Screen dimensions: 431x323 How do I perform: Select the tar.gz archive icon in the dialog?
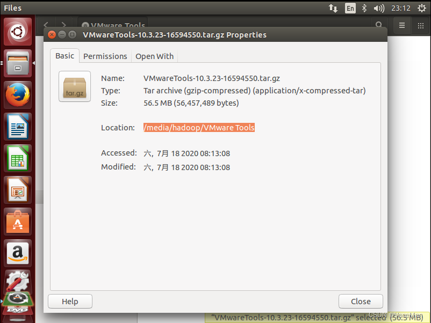pos(74,86)
